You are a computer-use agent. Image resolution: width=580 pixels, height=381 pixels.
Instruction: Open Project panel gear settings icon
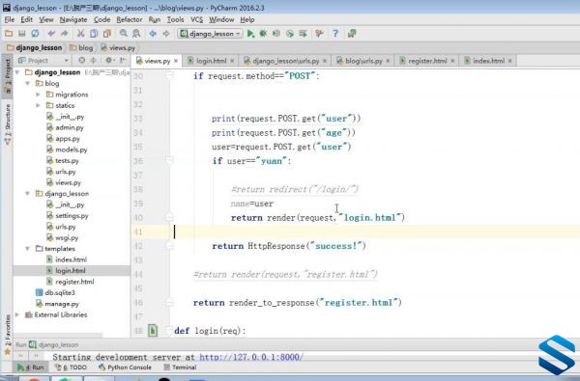109,60
